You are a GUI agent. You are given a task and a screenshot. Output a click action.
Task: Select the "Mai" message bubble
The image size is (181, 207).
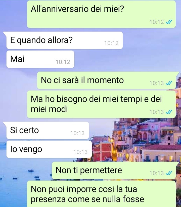(x=40, y=59)
